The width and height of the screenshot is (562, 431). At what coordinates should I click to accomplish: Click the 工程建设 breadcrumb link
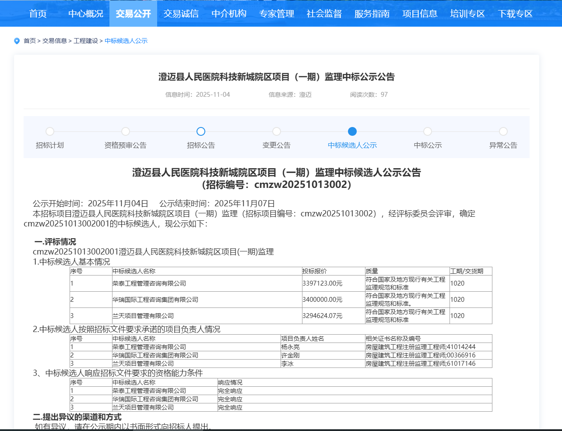tap(86, 41)
